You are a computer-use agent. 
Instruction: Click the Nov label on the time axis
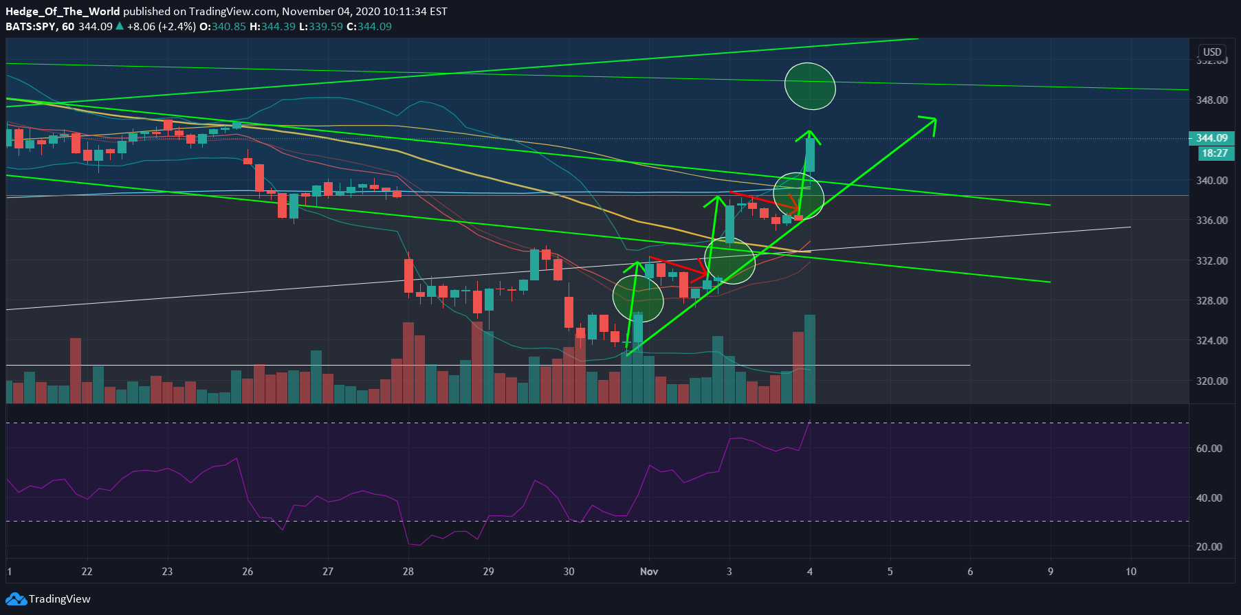tap(649, 572)
